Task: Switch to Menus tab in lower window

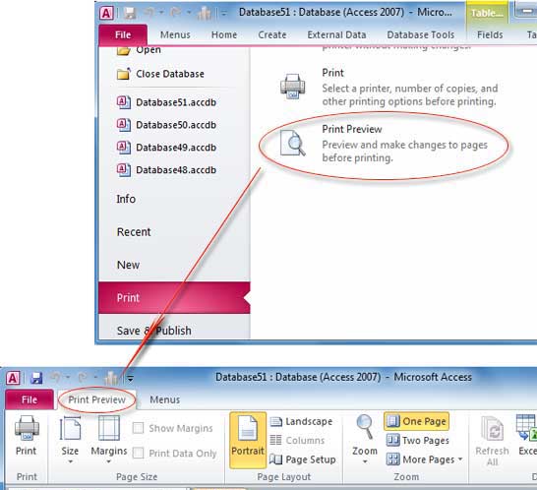Action: 164,399
